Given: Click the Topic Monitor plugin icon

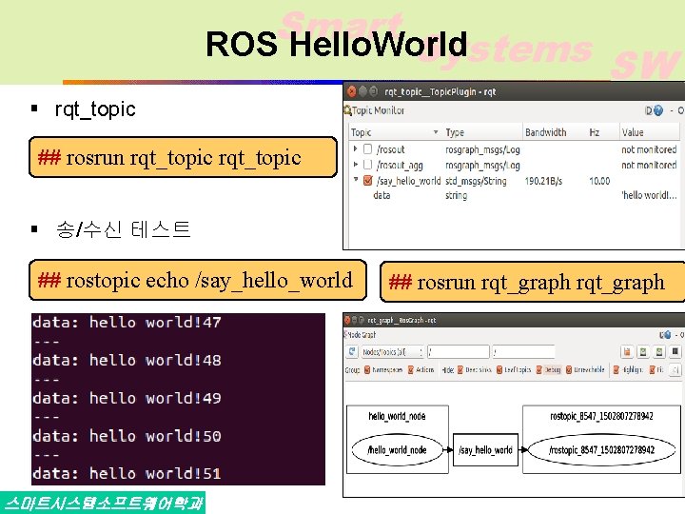Looking at the screenshot, I should click(348, 110).
